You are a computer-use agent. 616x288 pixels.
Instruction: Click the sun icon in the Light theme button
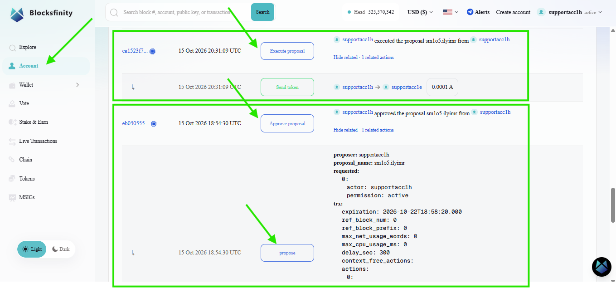(x=25, y=249)
